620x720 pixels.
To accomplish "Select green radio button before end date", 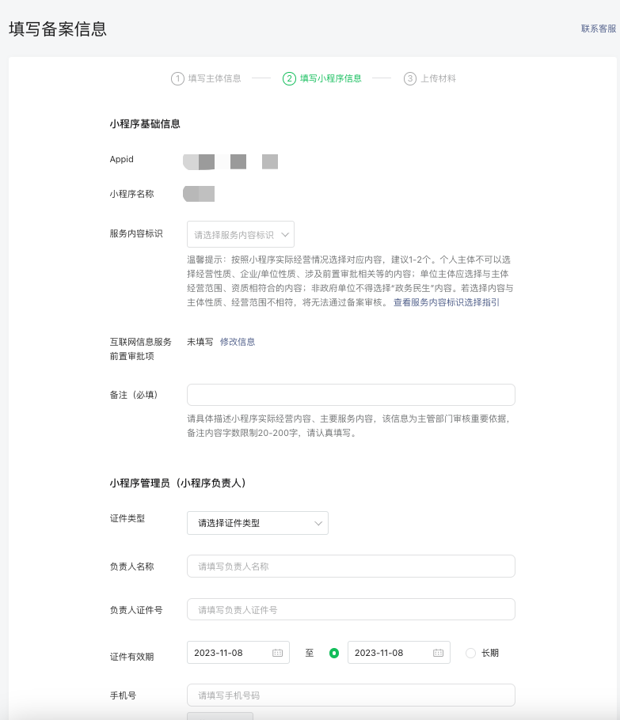I will click(x=334, y=653).
